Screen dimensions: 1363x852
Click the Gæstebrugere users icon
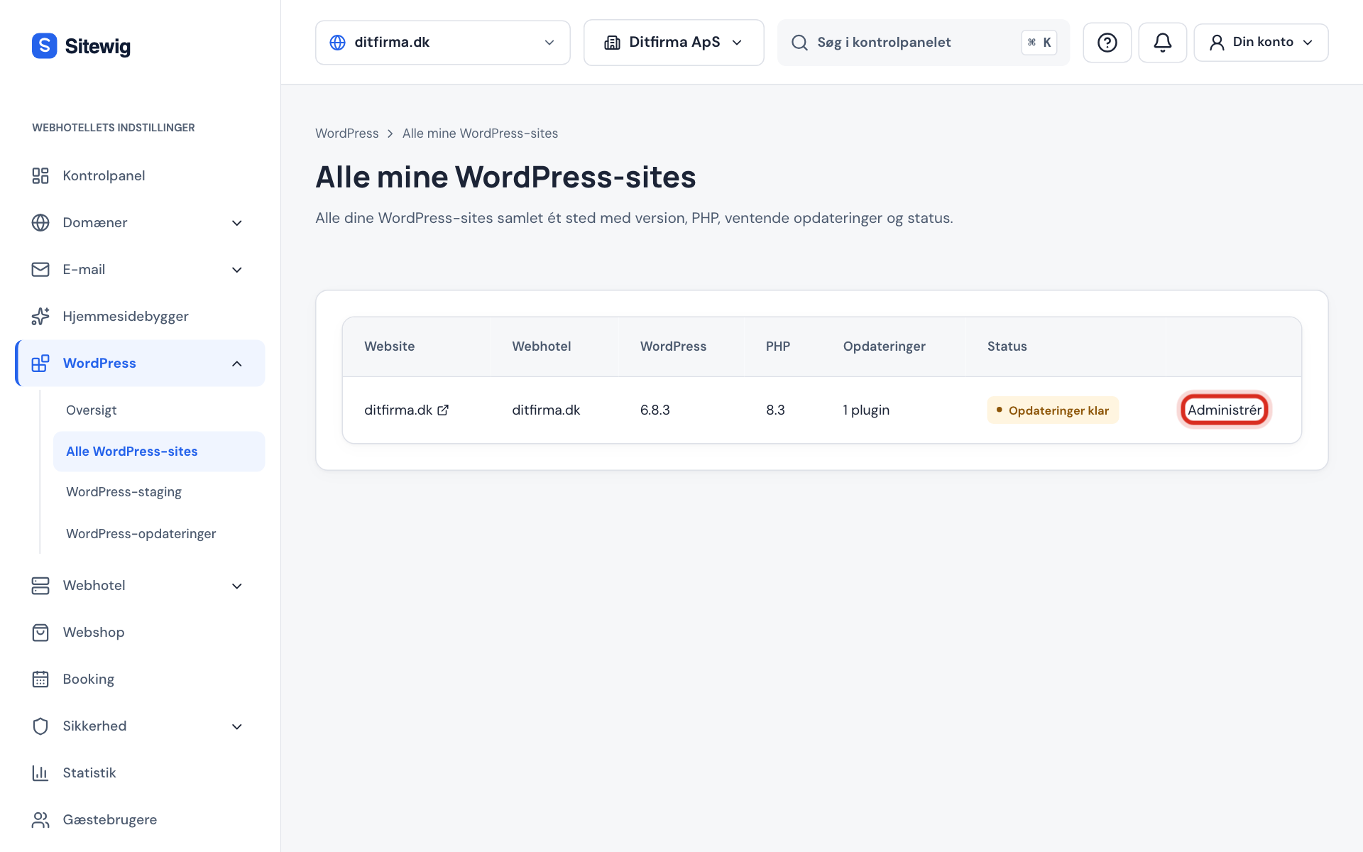40,819
